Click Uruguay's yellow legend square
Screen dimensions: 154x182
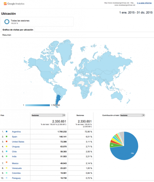coord(7,146)
